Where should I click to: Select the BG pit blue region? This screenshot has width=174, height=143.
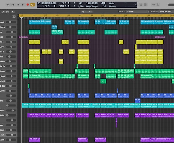(x=138, y=100)
